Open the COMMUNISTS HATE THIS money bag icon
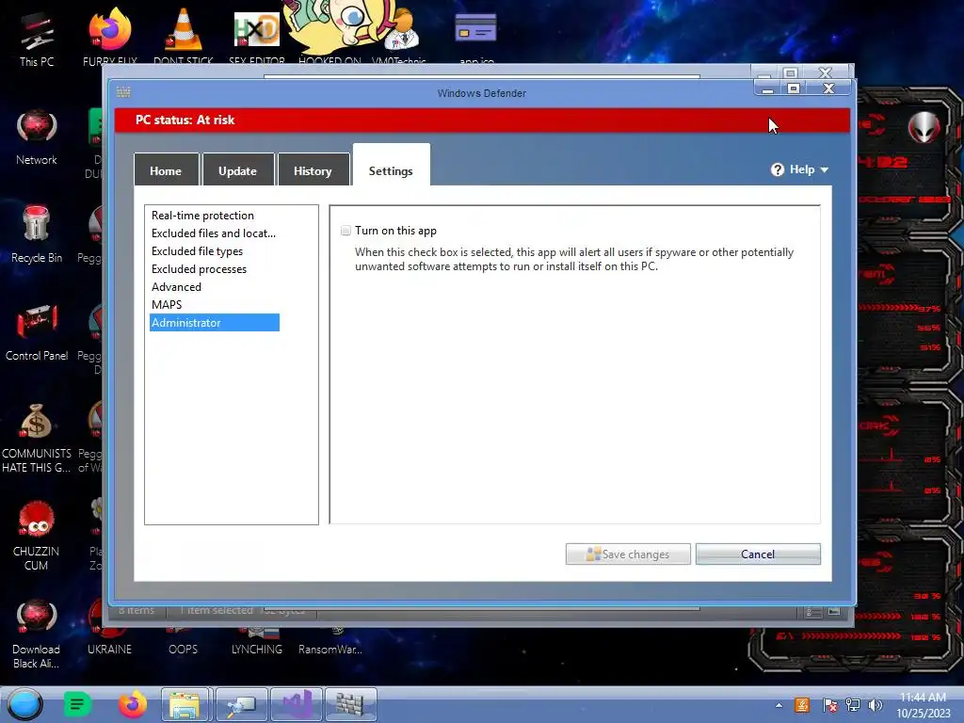Image resolution: width=964 pixels, height=723 pixels. [37, 437]
